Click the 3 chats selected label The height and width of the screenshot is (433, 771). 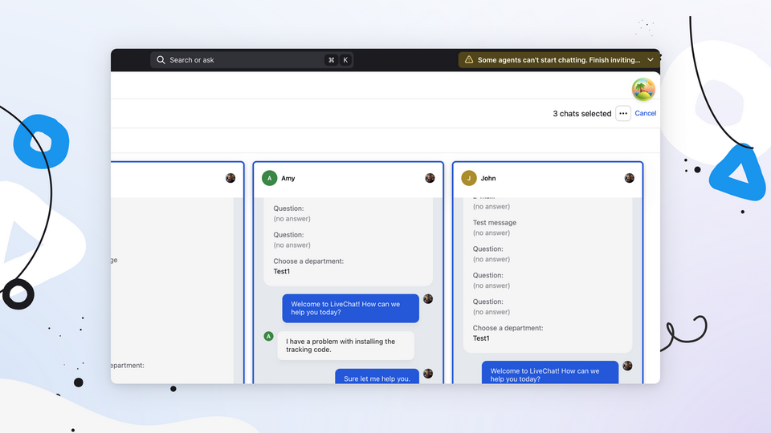tap(581, 113)
